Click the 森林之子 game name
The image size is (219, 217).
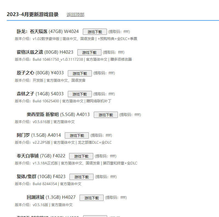(25, 94)
